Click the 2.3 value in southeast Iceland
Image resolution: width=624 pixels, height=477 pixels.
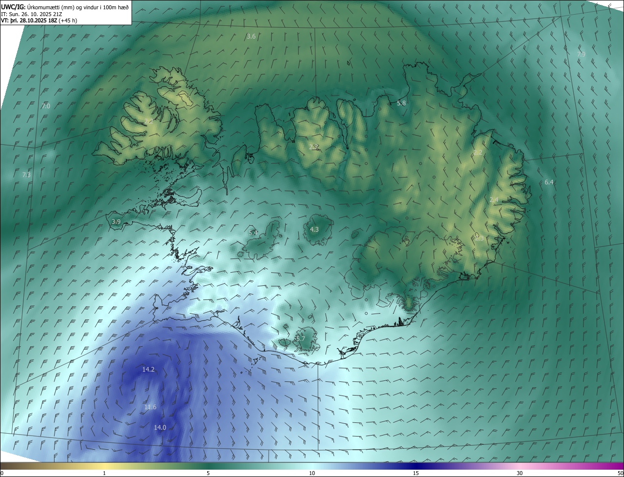coord(479,238)
